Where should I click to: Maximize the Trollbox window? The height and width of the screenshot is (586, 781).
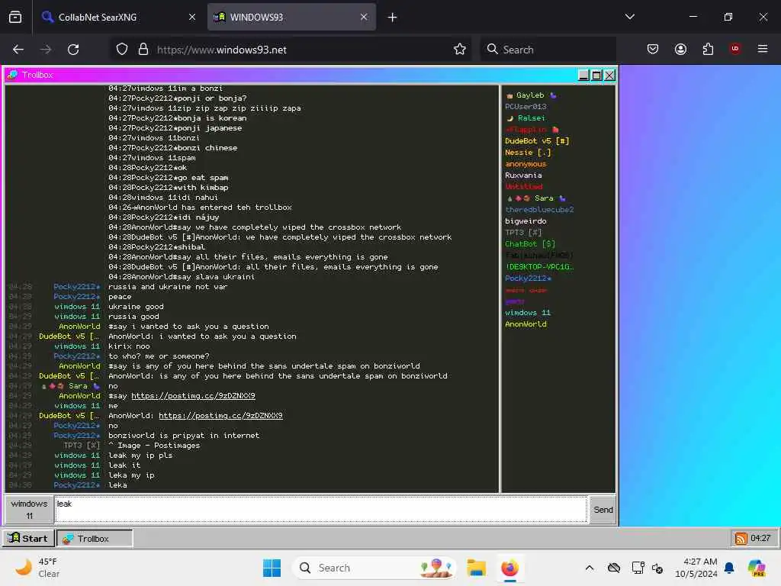596,76
